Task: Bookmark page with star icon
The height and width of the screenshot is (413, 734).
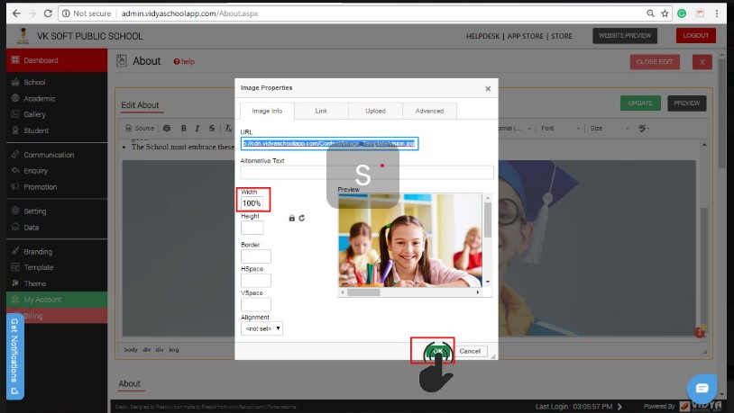Action: (x=665, y=13)
